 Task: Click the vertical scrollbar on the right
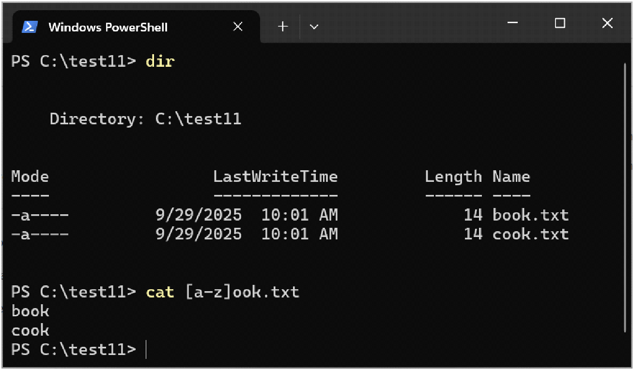point(624,193)
